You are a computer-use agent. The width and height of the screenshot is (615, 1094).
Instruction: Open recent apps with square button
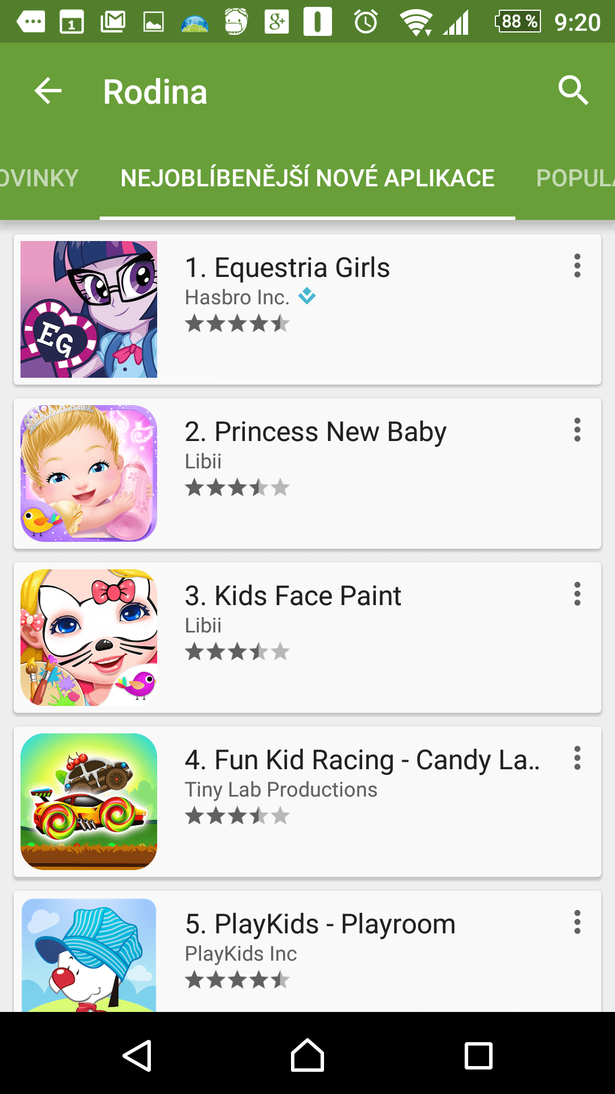[478, 1056]
